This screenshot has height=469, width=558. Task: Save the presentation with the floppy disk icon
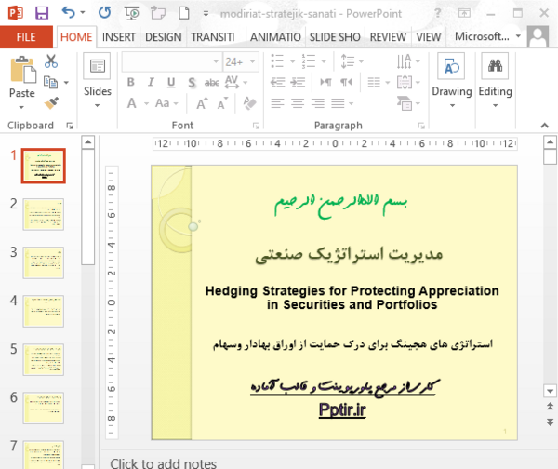click(42, 13)
